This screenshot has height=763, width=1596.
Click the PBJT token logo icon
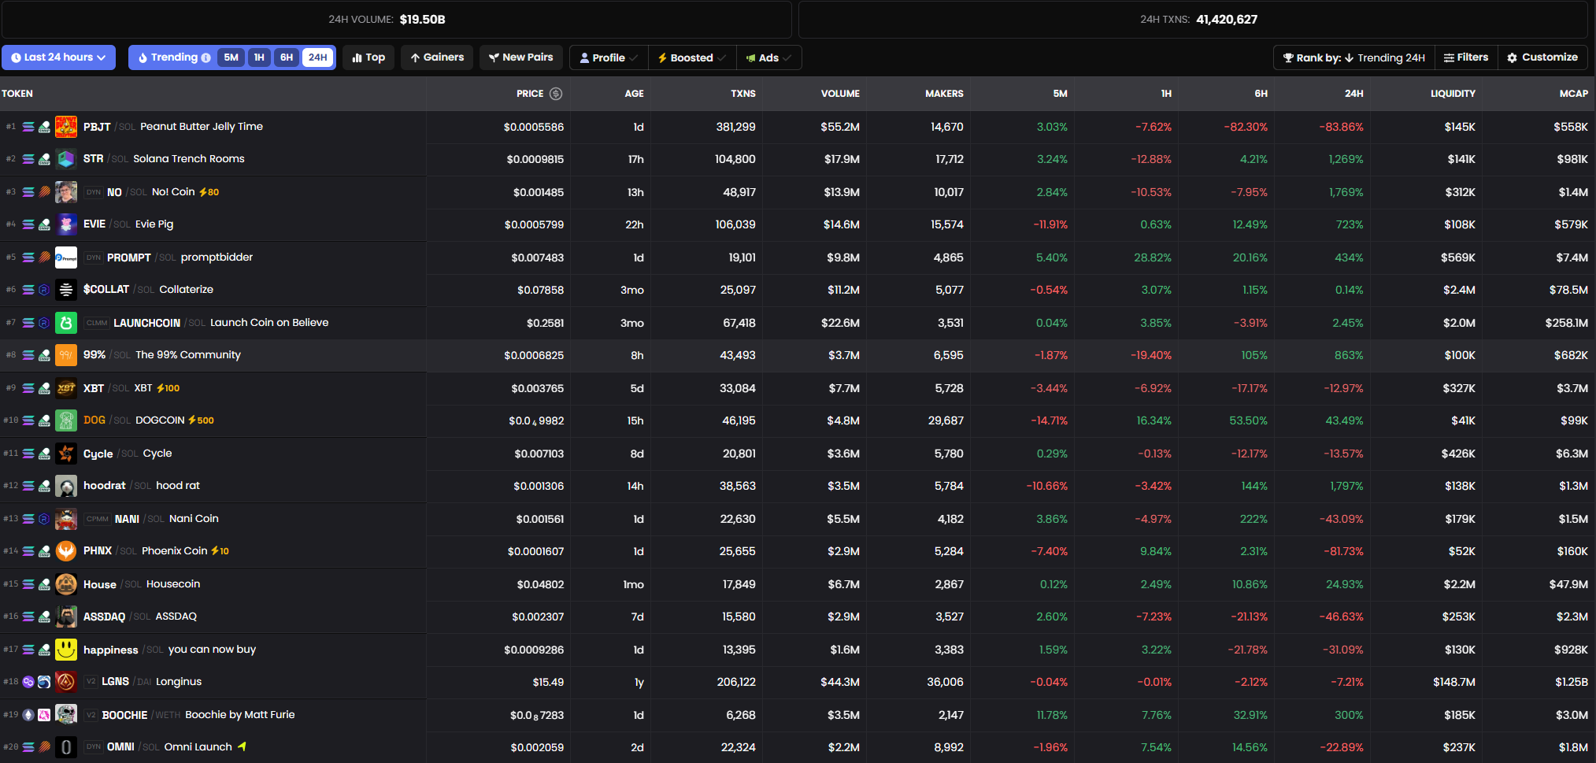pos(66,127)
